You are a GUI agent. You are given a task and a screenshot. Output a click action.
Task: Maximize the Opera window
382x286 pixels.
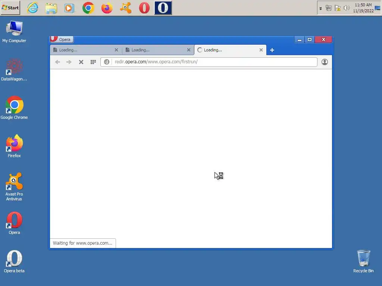pos(310,39)
